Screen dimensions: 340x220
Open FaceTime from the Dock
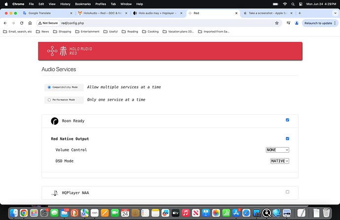(x=115, y=213)
